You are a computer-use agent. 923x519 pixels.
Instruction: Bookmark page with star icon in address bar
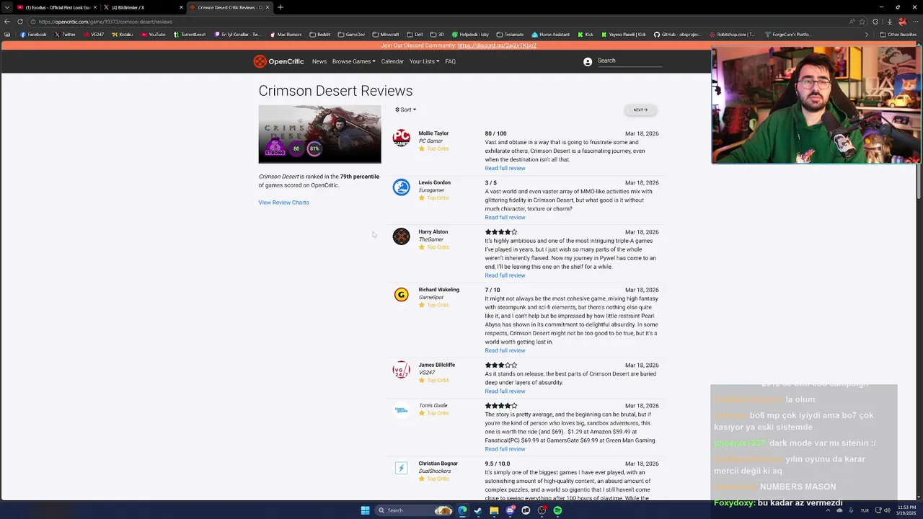(862, 22)
